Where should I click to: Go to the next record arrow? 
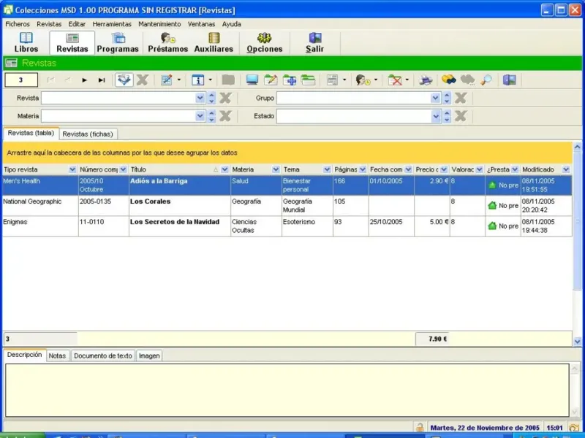coord(85,80)
